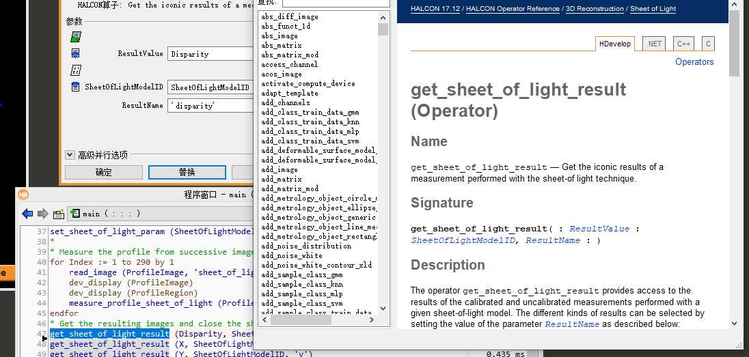Select abs_diff_image in the operator list
Viewport: 749px width, 357px height.
pos(290,16)
